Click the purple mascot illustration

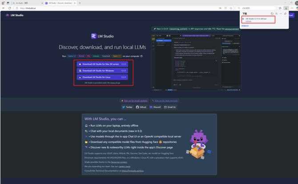(x=198, y=144)
